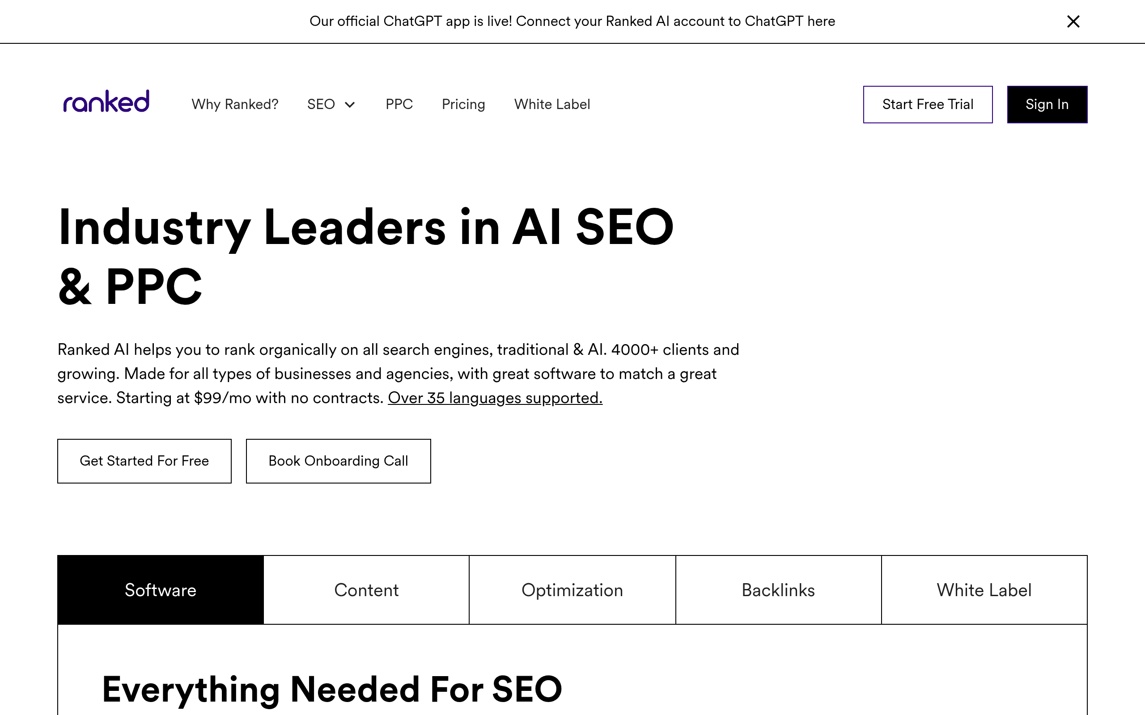Dismiss the ChatGPT announcement banner

click(1073, 21)
